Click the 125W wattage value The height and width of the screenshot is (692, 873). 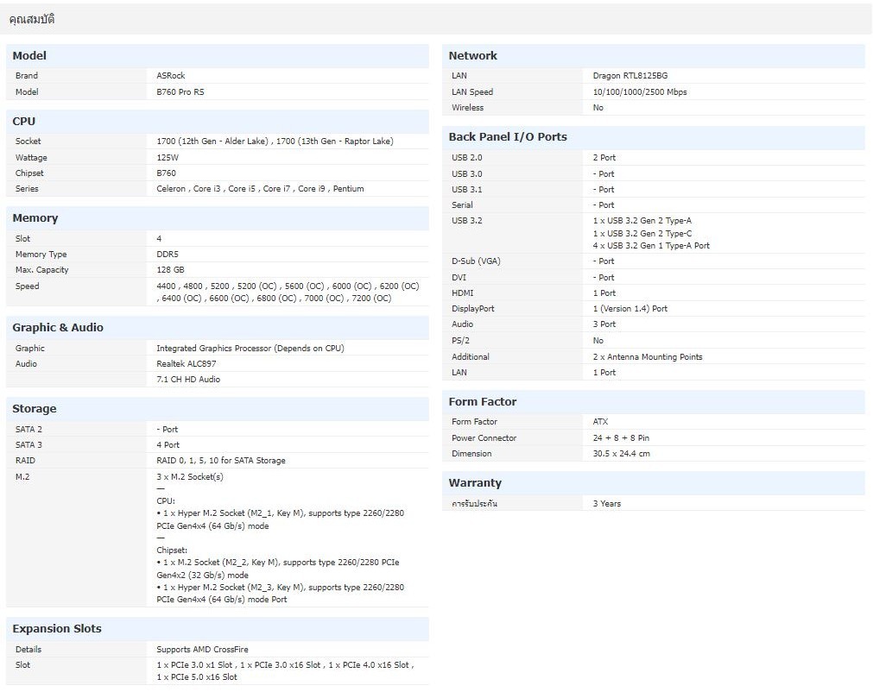168,158
